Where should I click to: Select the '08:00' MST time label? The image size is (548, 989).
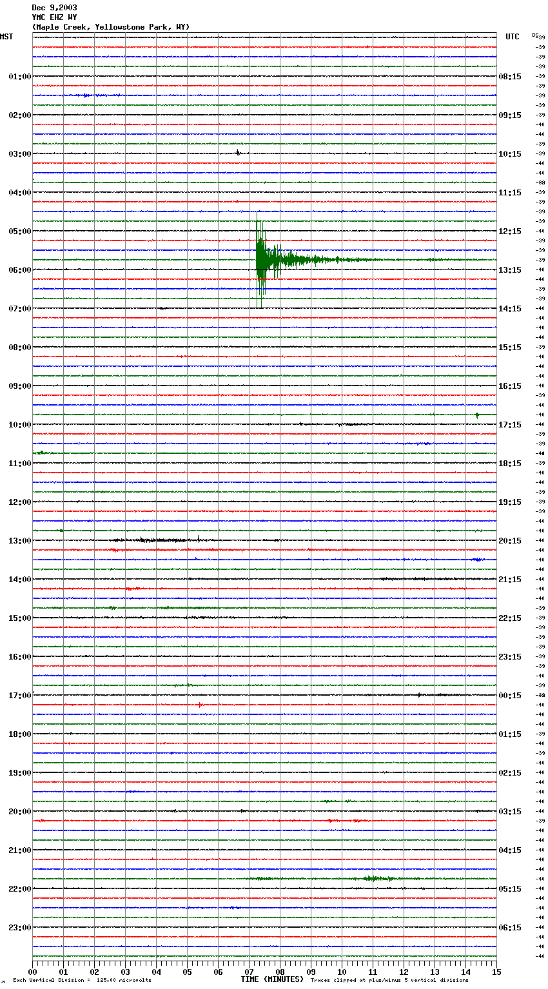(20, 348)
